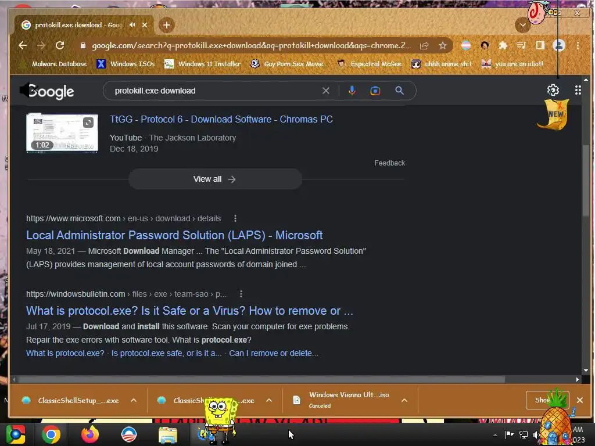Open File Explorer from the taskbar
The image size is (595, 446).
168,434
